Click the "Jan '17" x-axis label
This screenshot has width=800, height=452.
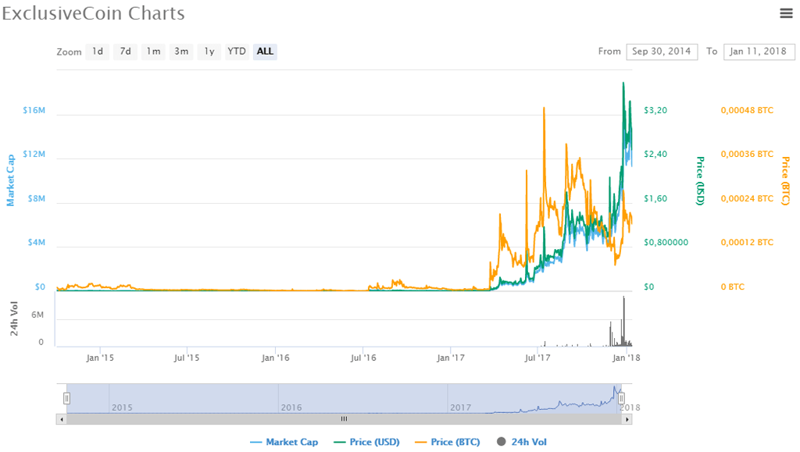451,358
